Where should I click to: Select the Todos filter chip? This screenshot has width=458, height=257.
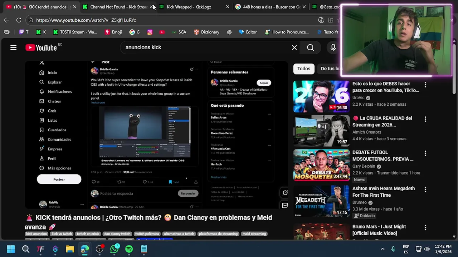(304, 69)
